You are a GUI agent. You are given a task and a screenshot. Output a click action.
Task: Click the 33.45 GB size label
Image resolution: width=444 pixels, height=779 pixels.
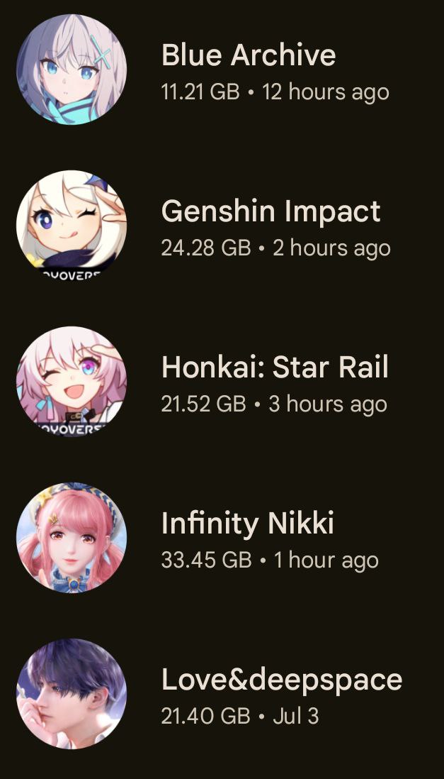[206, 560]
